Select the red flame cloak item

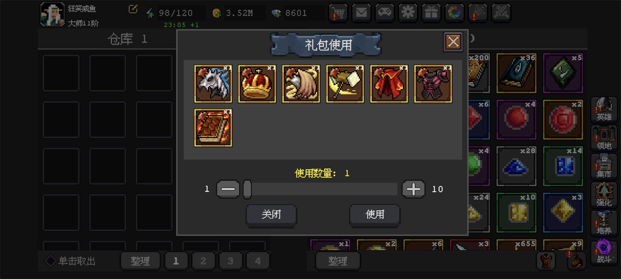pos(389,84)
